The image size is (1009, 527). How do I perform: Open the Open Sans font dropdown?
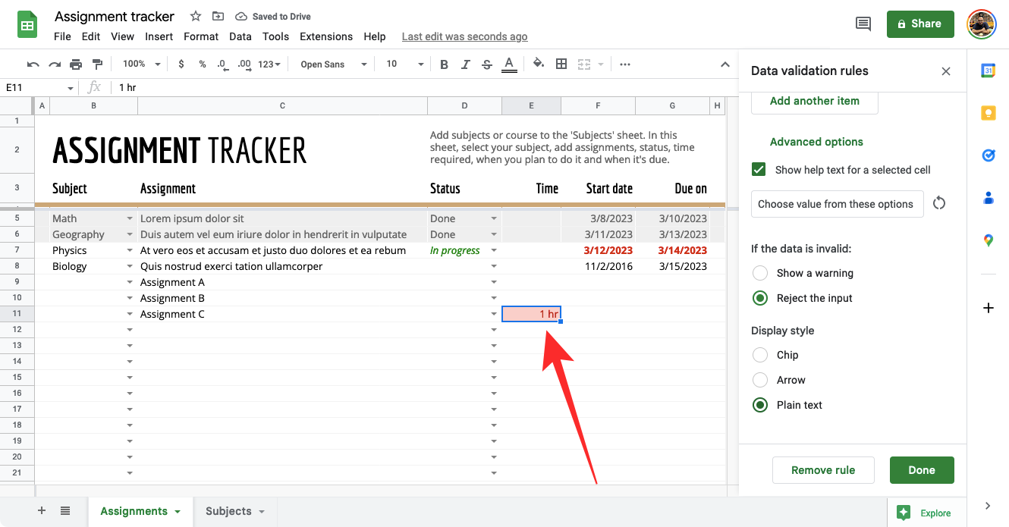point(333,64)
